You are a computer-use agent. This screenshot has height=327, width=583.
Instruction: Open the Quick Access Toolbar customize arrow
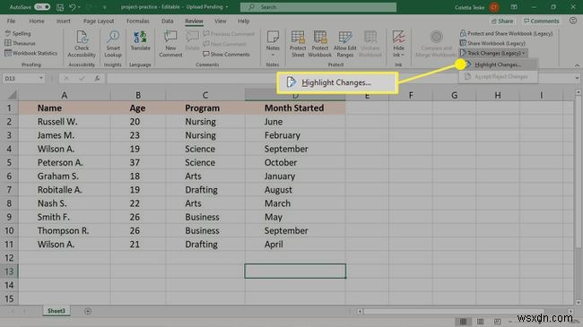(104, 7)
